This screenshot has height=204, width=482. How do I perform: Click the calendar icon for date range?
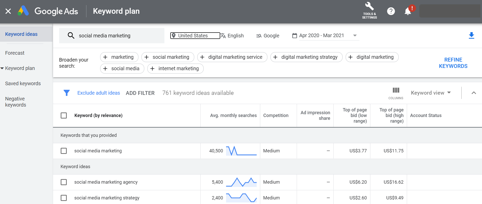[294, 36]
